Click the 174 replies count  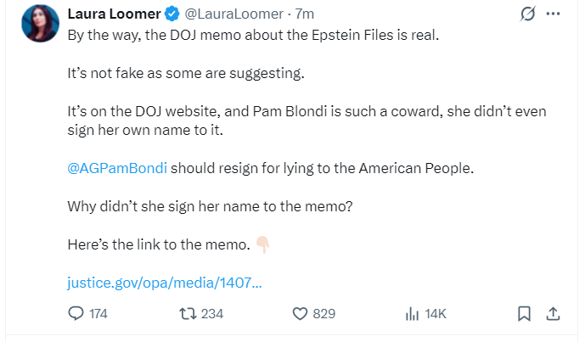click(x=98, y=314)
